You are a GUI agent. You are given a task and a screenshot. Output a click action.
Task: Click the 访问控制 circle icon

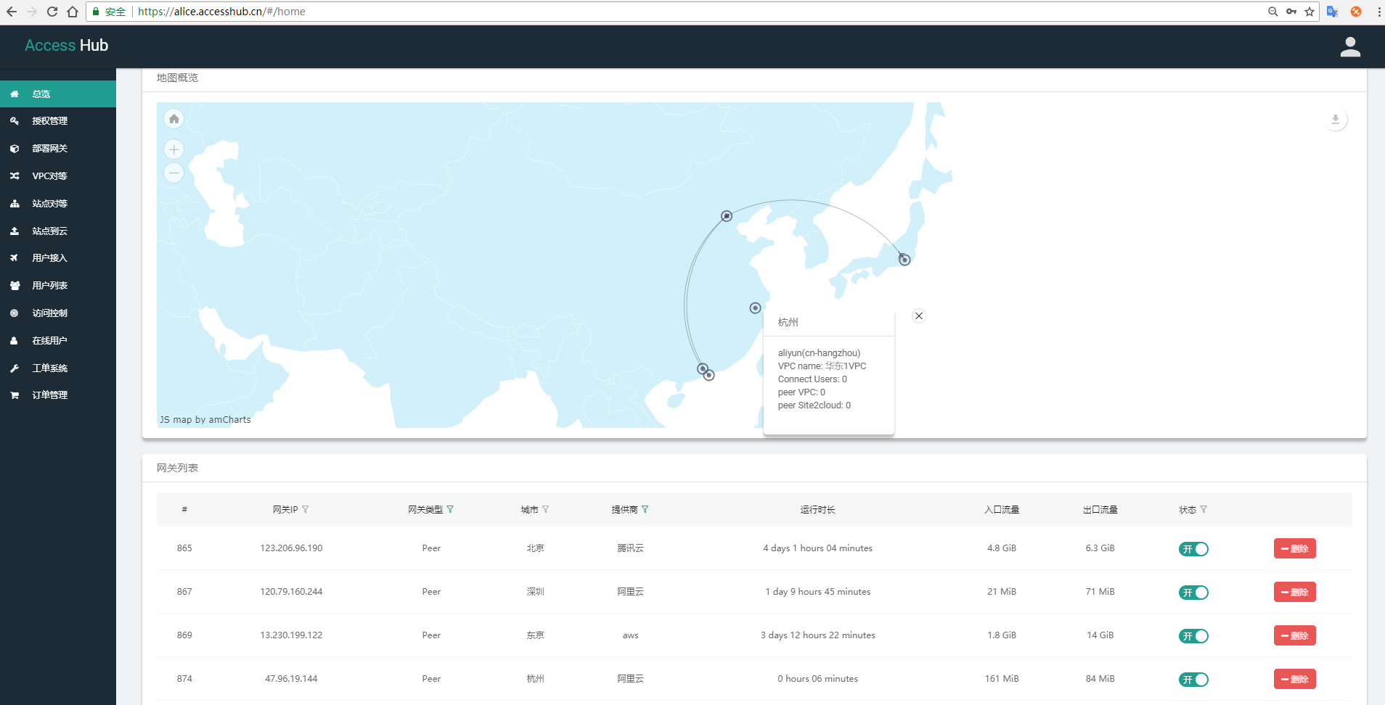coord(14,313)
